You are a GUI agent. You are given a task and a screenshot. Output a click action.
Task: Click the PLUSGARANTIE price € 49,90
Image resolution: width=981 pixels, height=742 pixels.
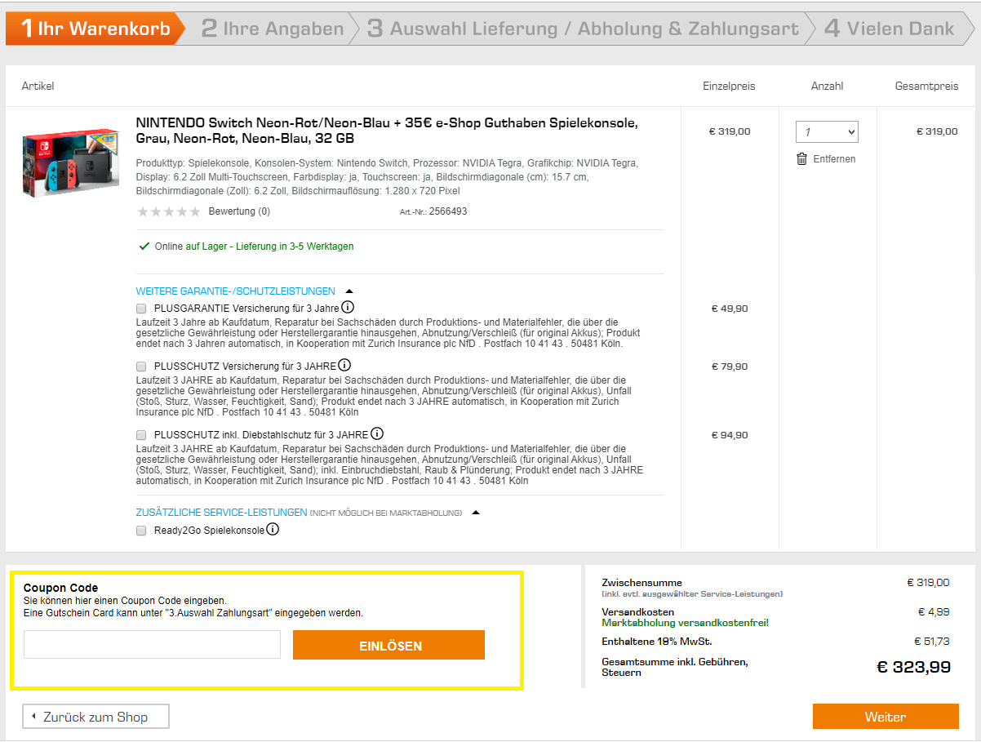(x=730, y=309)
